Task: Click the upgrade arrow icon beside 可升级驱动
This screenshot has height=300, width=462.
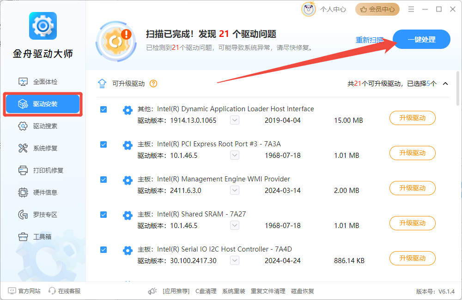Action: point(102,84)
